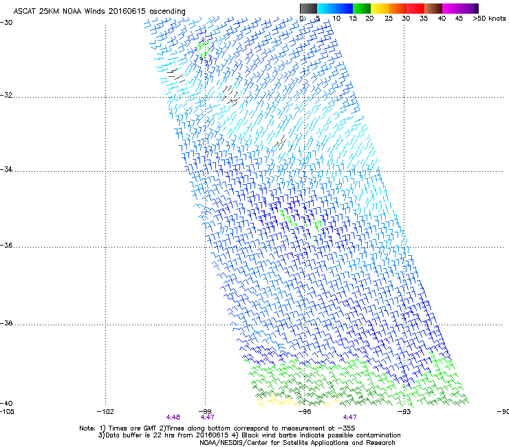Click the '-96' longitude axis label

[x=305, y=412]
